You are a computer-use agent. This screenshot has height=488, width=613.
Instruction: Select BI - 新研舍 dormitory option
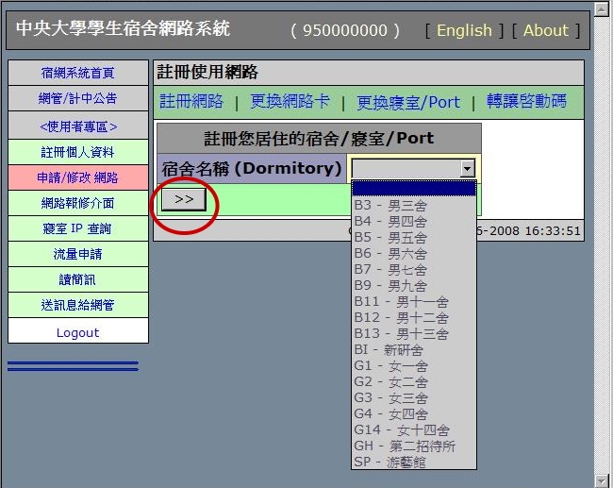pos(389,349)
